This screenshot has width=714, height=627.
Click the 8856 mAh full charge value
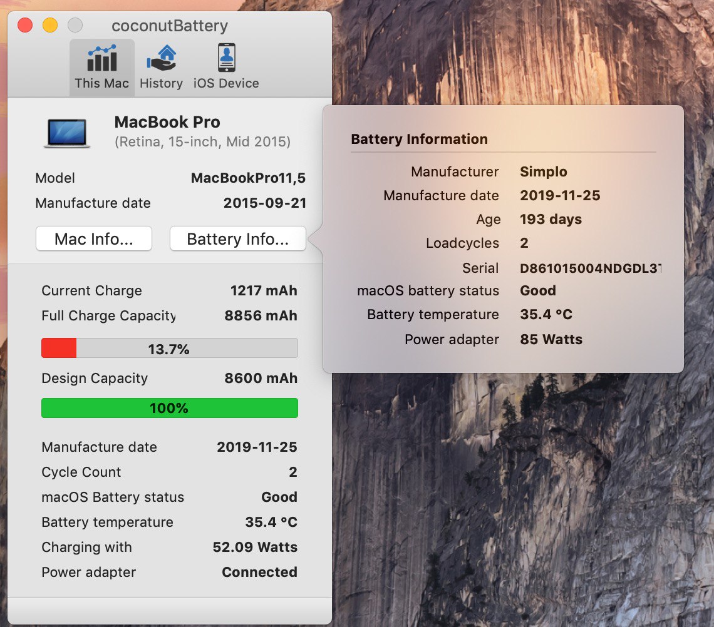[261, 316]
